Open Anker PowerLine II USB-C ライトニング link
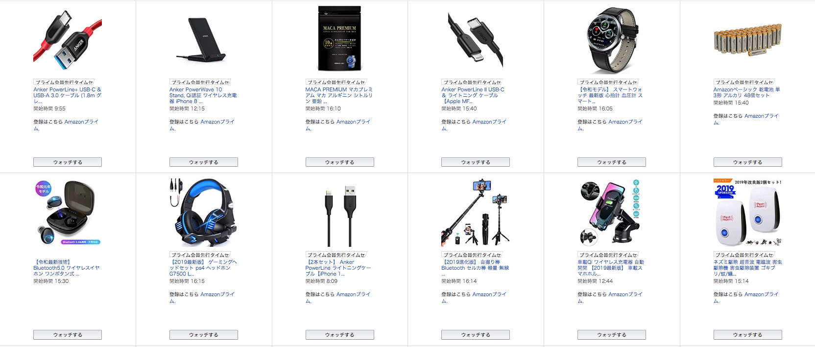The image size is (815, 347). (x=473, y=95)
